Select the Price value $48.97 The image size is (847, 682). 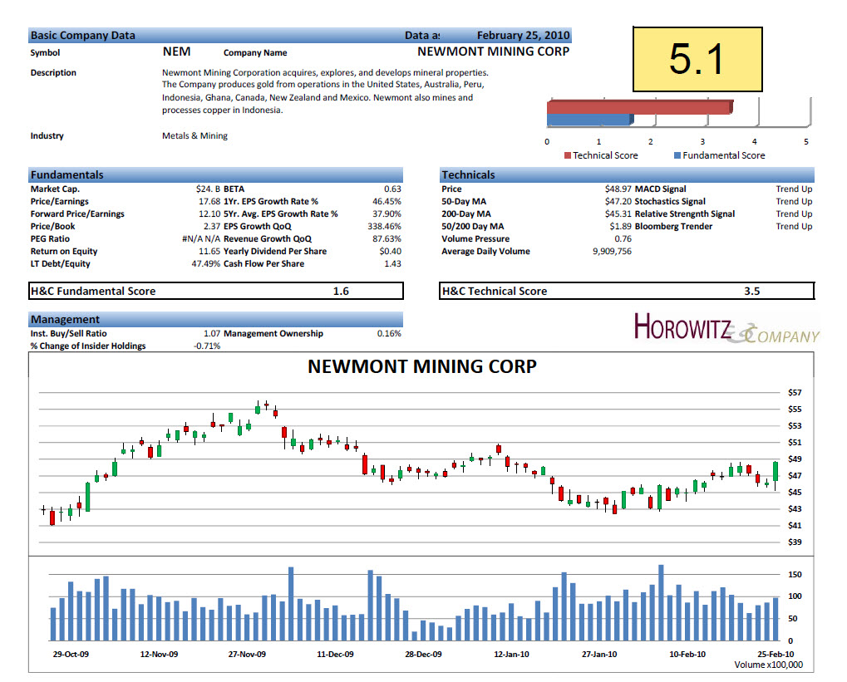pyautogui.click(x=618, y=189)
